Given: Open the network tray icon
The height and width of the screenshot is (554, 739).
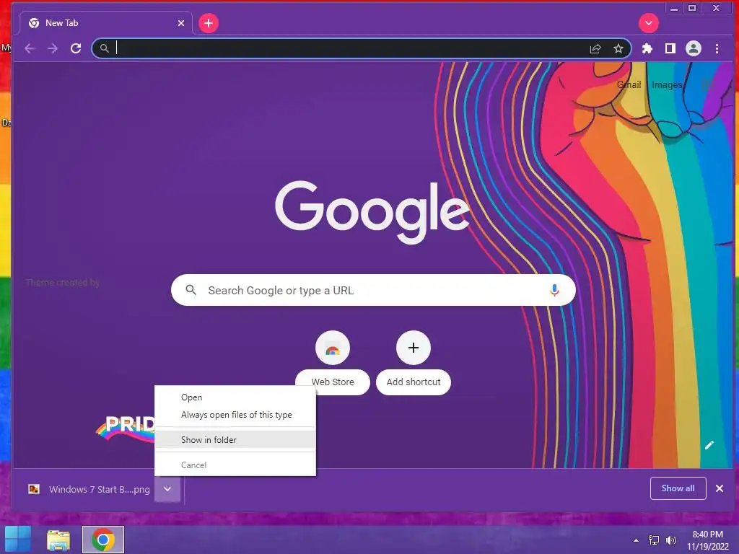Looking at the screenshot, I should point(654,540).
